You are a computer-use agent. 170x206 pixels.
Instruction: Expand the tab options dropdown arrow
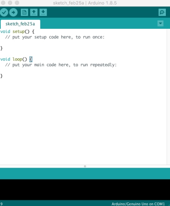161,23
